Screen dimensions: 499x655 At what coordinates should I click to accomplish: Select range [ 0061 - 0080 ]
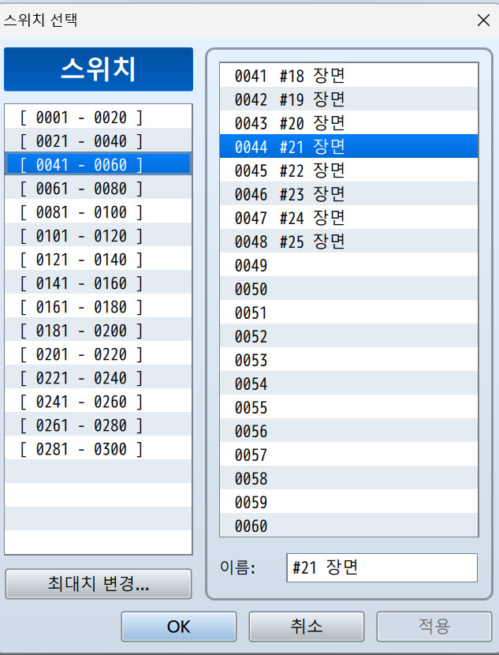pyautogui.click(x=99, y=188)
